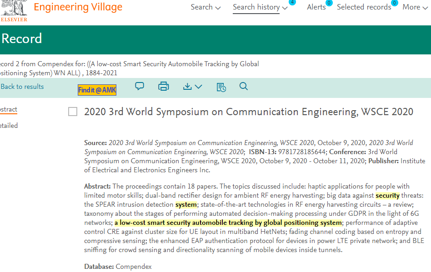Viewport: 431px width, 272px height.
Task: Click the highlighted word 'system' after 'detection'
Action: (186, 204)
